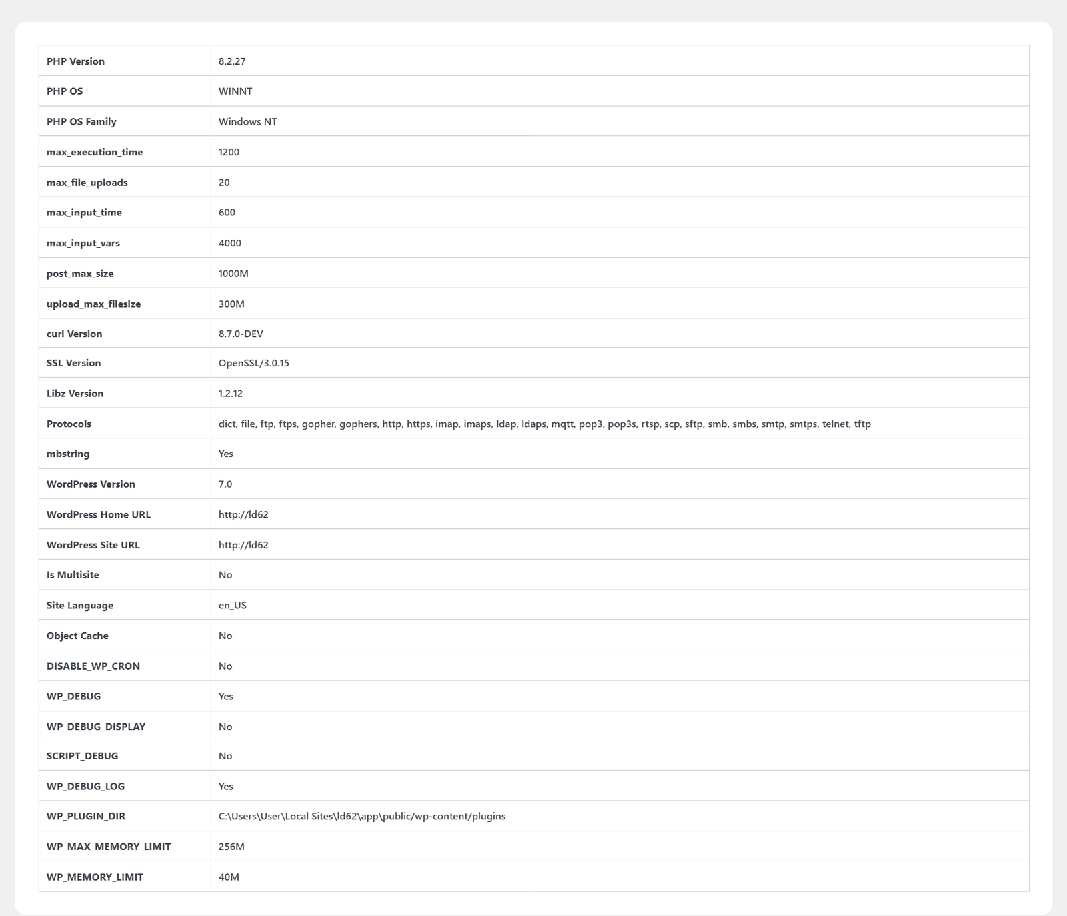This screenshot has height=916, width=1067.
Task: Click the WordPress Home URL http://ld62
Action: pyautogui.click(x=243, y=515)
